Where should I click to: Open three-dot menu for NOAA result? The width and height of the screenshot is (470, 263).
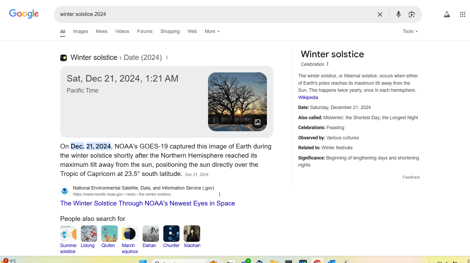pyautogui.click(x=220, y=194)
